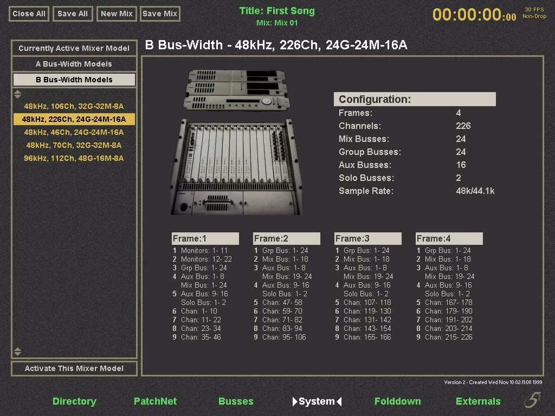
Task: Click Frame 1 row Chan: 35- 46
Action: coord(197,337)
